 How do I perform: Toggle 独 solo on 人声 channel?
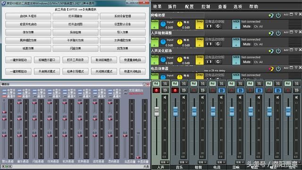pos(165,84)
